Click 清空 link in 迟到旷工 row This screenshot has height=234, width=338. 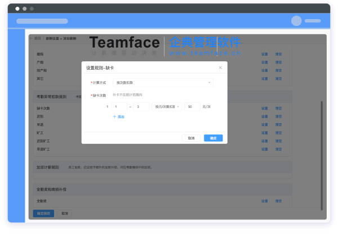[x=278, y=141]
